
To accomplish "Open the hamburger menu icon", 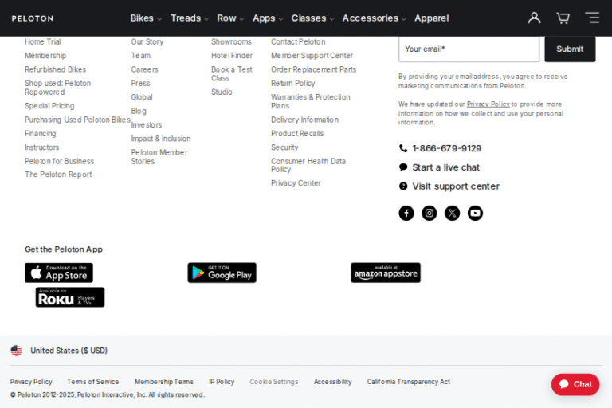I will point(591,18).
